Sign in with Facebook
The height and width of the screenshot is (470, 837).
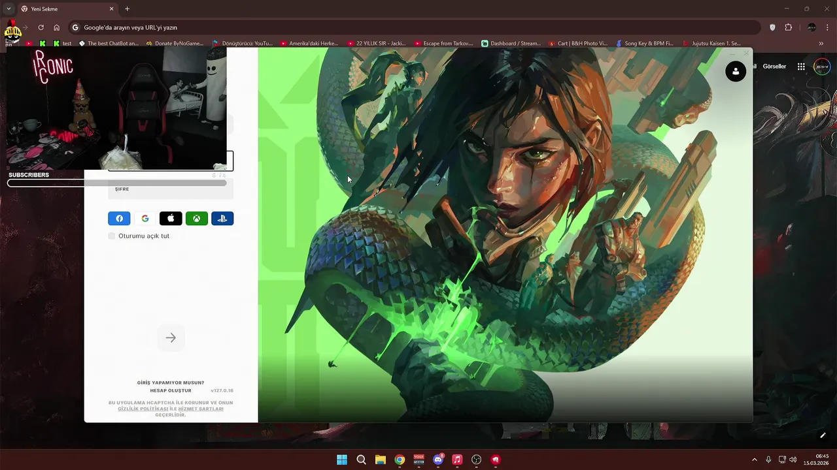coord(119,219)
